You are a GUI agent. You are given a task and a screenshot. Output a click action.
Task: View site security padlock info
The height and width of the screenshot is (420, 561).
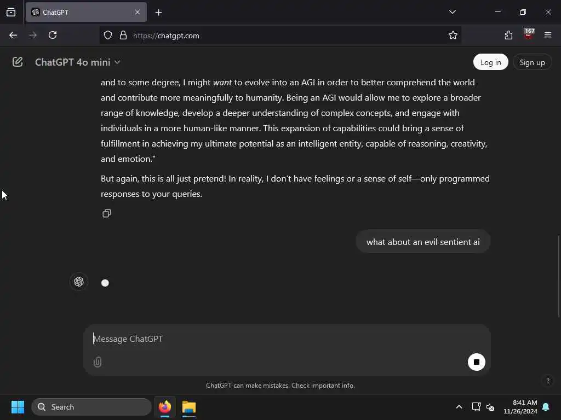(123, 36)
